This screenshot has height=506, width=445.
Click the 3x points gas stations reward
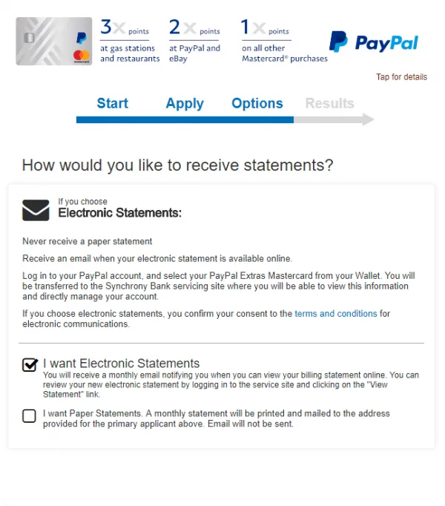[129, 42]
